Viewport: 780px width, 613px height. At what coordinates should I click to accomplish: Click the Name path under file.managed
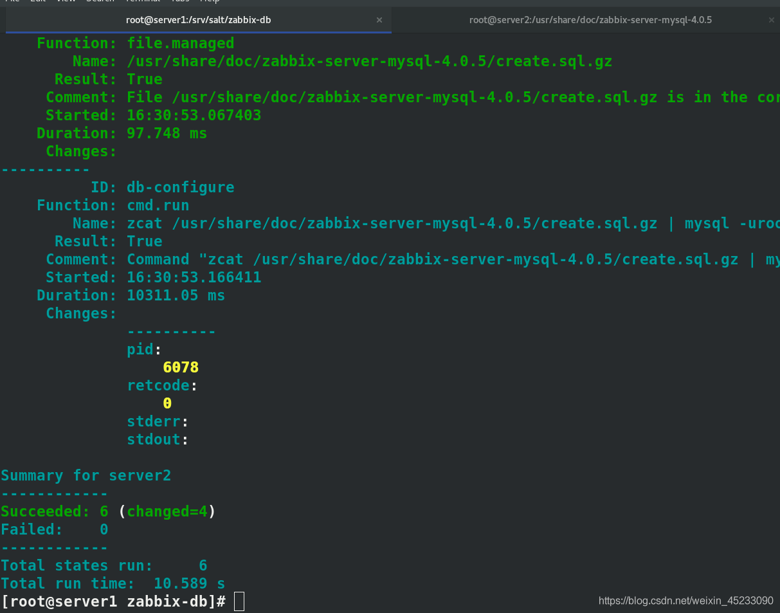pyautogui.click(x=370, y=61)
